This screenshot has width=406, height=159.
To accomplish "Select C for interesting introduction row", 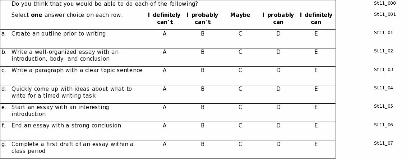I will point(240,107).
